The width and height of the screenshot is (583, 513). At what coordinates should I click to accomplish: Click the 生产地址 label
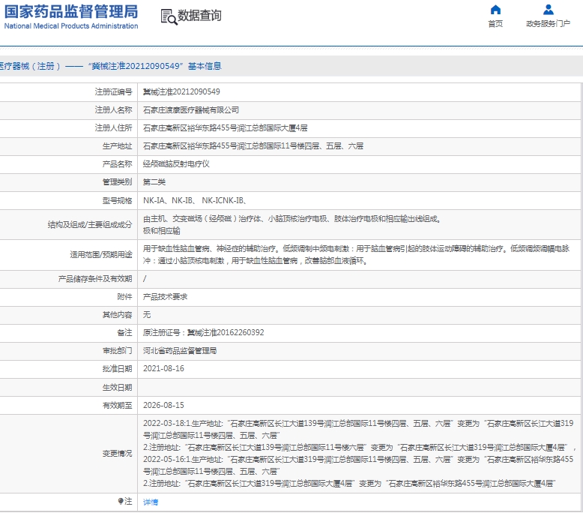click(x=117, y=146)
